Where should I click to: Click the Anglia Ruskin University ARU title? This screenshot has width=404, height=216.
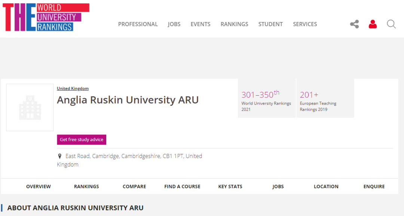128,100
